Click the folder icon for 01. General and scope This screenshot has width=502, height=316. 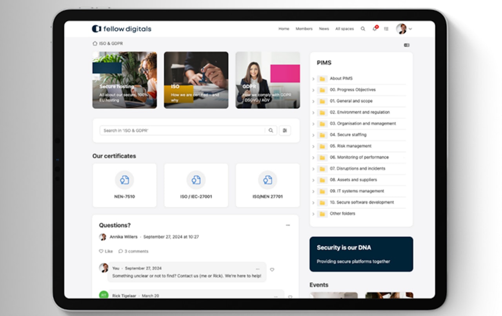click(x=322, y=101)
